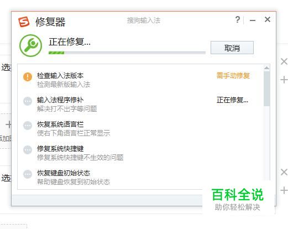Select the 恢复系统语言栏 item title
The height and width of the screenshot is (229, 288).
pos(60,124)
